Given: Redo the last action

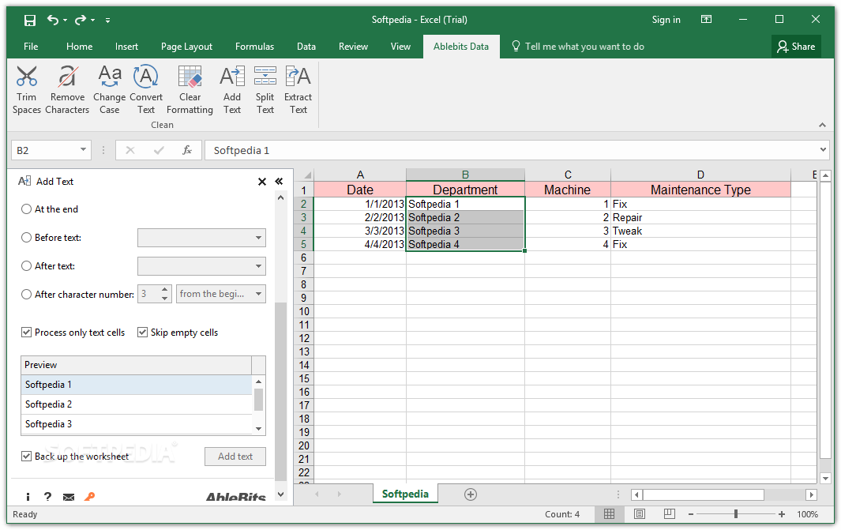Looking at the screenshot, I should click(81, 20).
